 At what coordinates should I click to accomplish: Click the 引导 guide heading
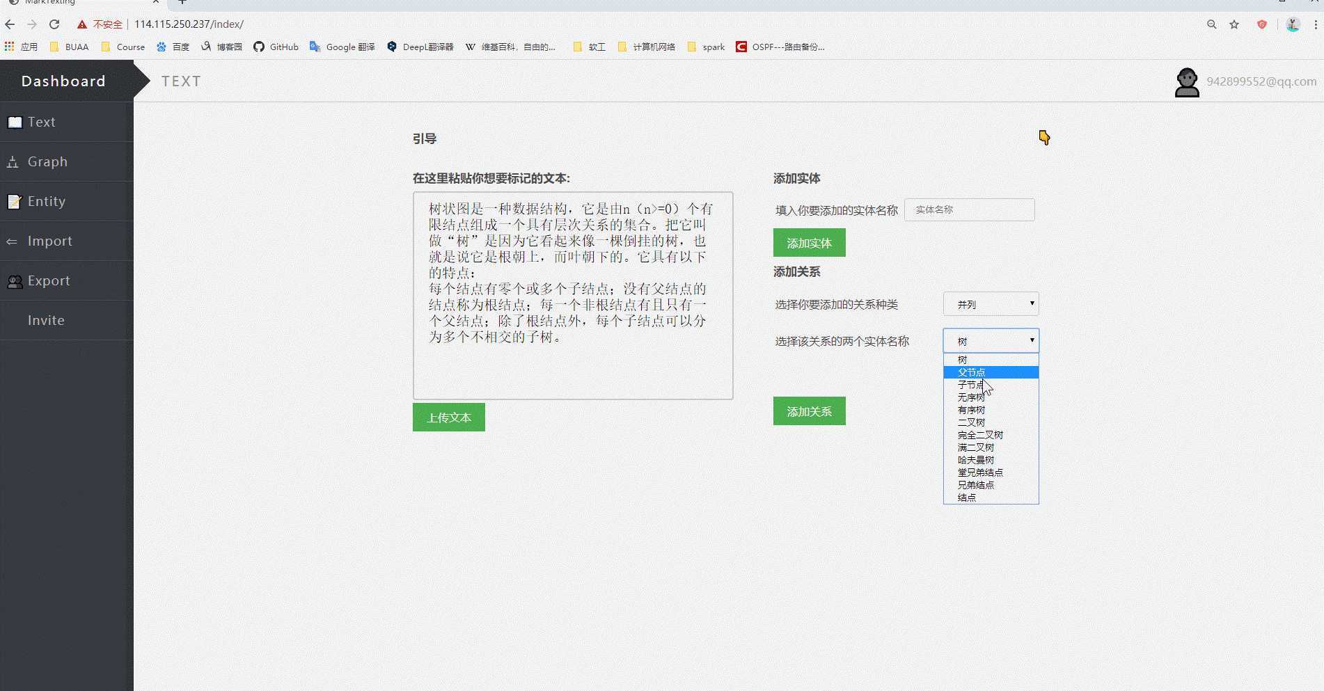point(425,138)
